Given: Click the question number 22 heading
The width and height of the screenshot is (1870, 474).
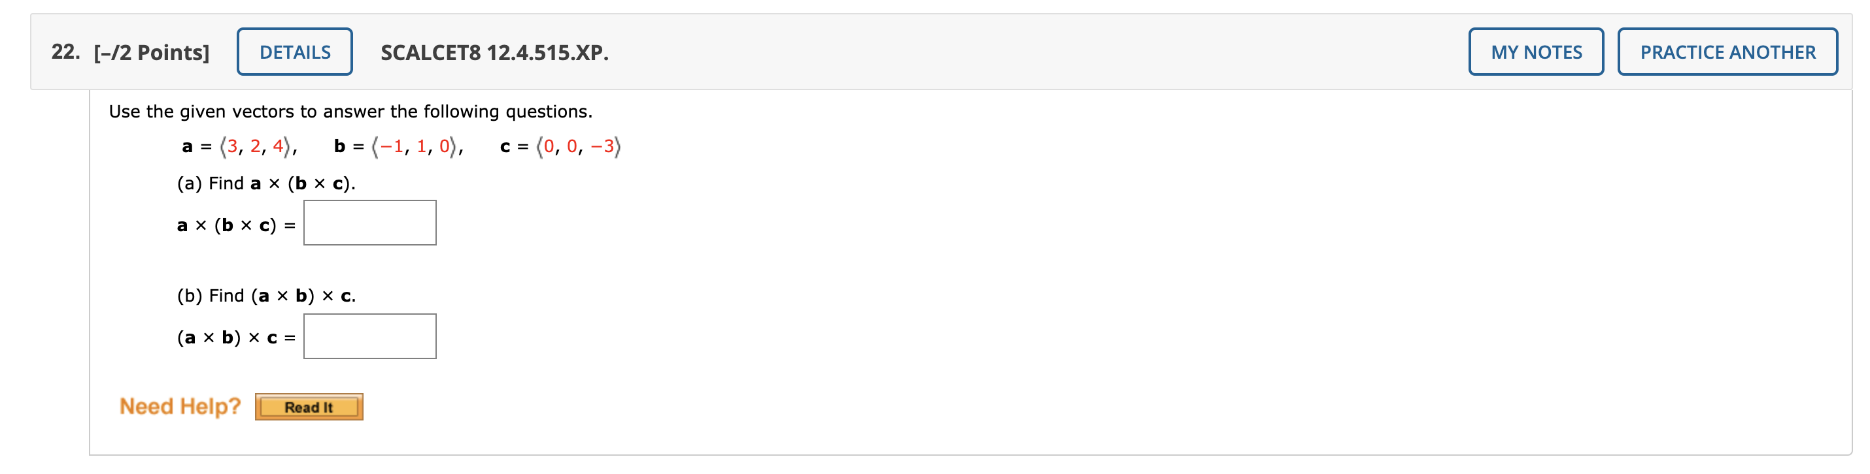Looking at the screenshot, I should [62, 52].
